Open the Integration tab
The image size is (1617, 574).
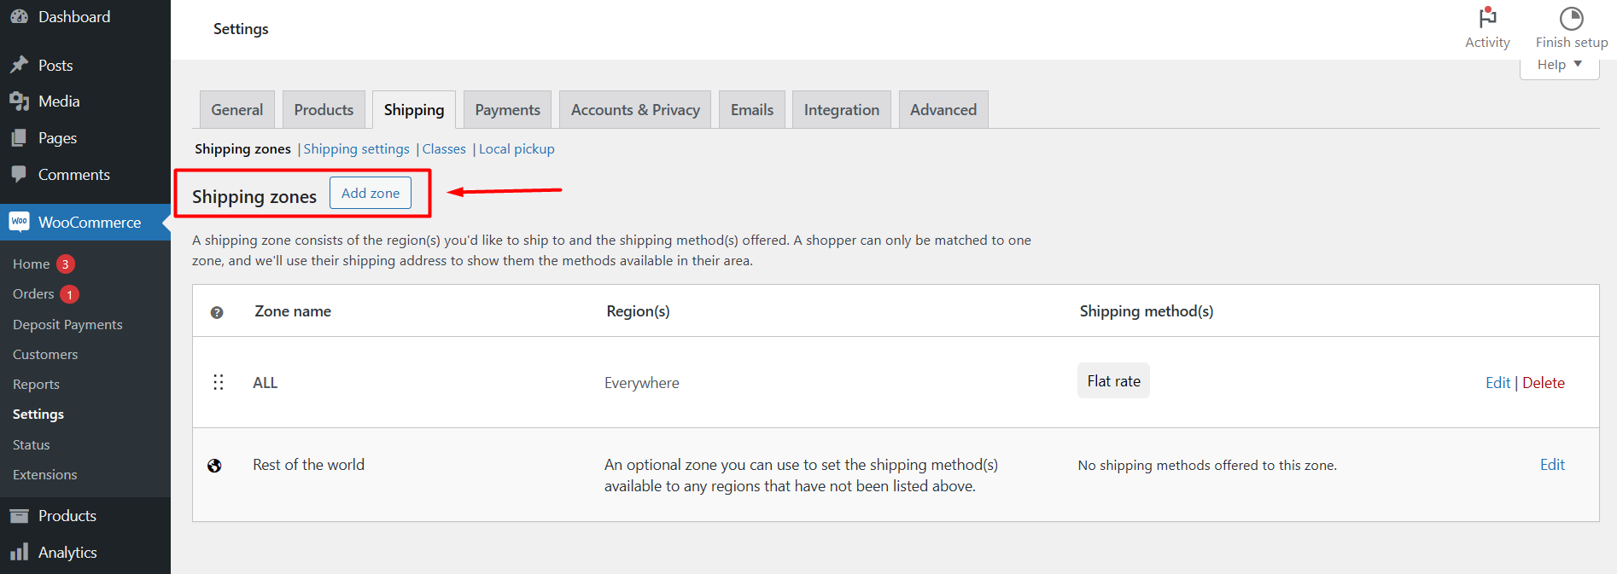842,109
